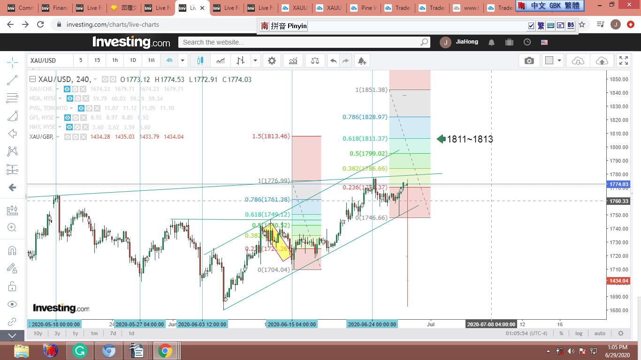641x360 pixels.
Task: Take a chart snapshot with camera icon
Action: pyautogui.click(x=529, y=60)
